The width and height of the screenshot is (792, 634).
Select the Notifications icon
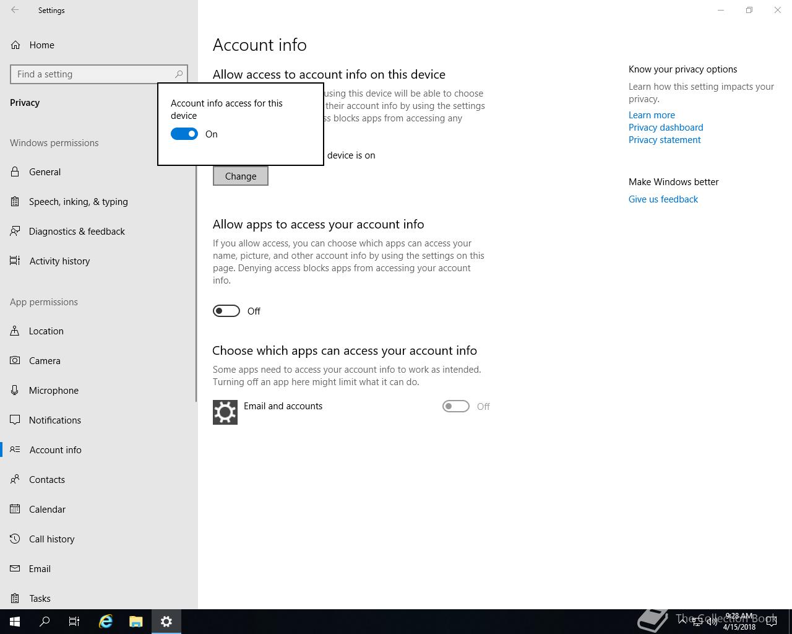[15, 420]
